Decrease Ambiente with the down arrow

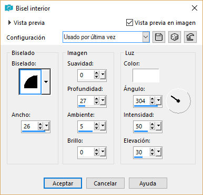[x=96, y=128]
